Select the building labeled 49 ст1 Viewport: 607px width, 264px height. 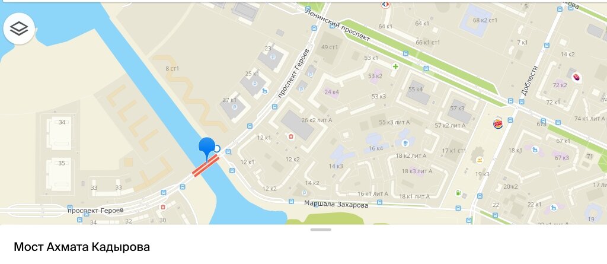330,47
